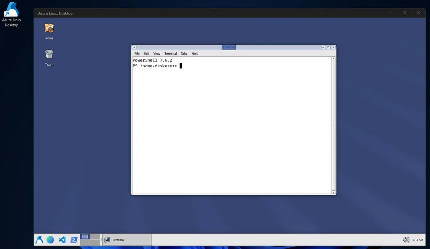
Task: Click the Terminal taskbar window button
Action: point(127,240)
